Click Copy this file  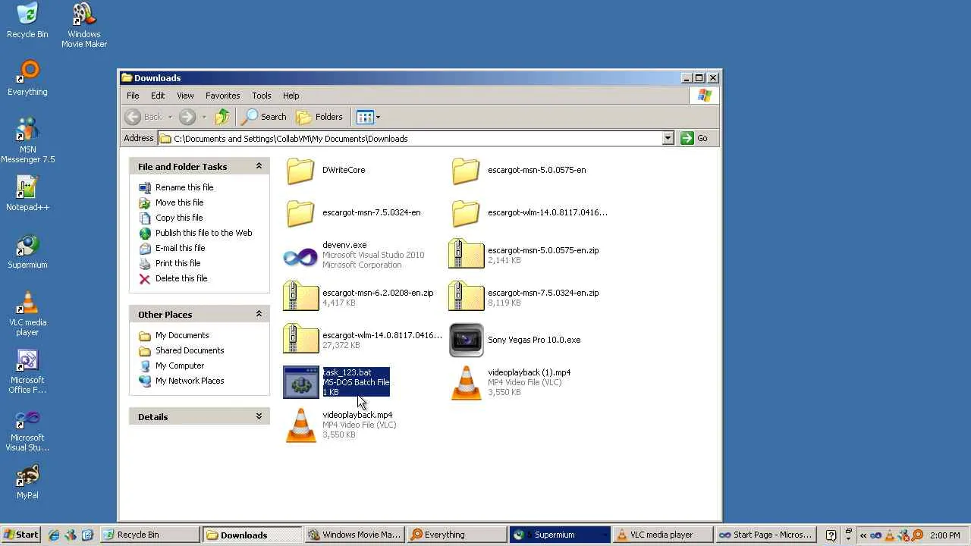(x=179, y=218)
